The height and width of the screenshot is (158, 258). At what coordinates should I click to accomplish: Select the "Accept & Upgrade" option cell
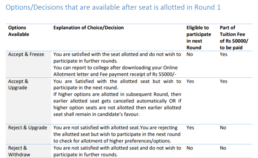(x=19, y=84)
